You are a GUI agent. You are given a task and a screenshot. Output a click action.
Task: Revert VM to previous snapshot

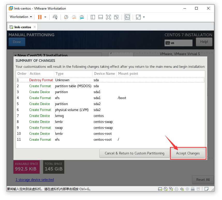pos(74,17)
